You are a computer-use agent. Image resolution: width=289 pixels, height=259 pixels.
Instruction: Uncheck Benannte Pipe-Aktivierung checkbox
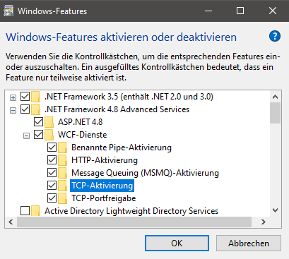[x=52, y=147]
